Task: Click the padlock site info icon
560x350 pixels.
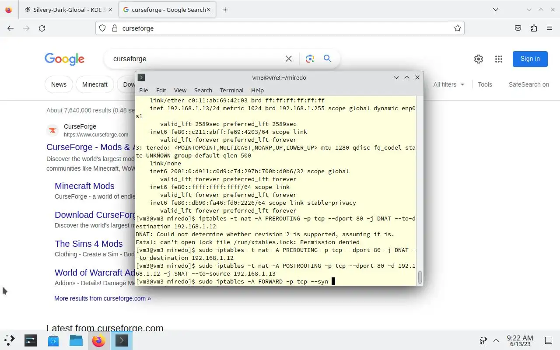Action: [115, 28]
